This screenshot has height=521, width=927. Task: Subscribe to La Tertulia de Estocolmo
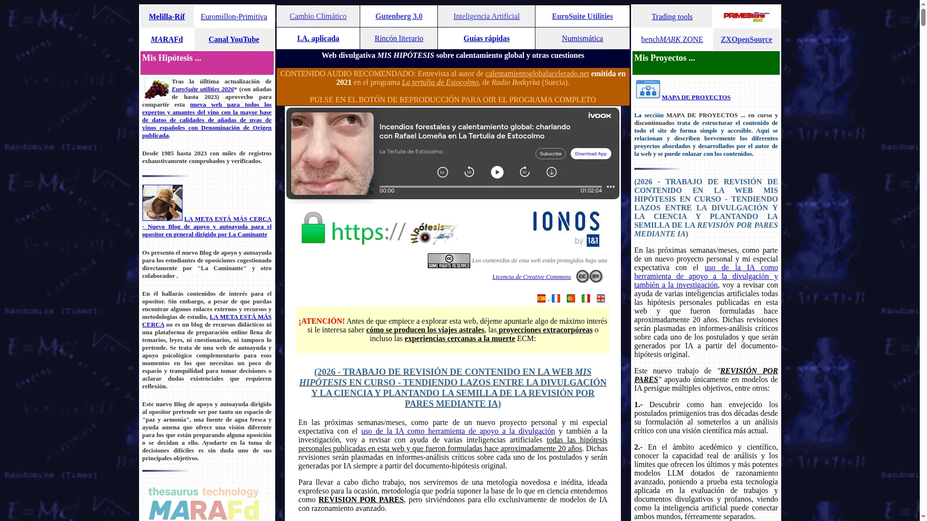[550, 153]
